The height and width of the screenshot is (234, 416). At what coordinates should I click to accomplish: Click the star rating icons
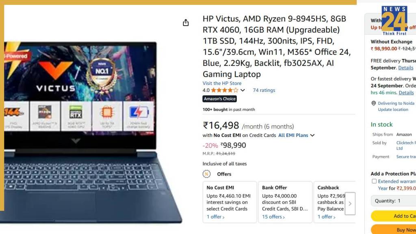pyautogui.click(x=224, y=90)
